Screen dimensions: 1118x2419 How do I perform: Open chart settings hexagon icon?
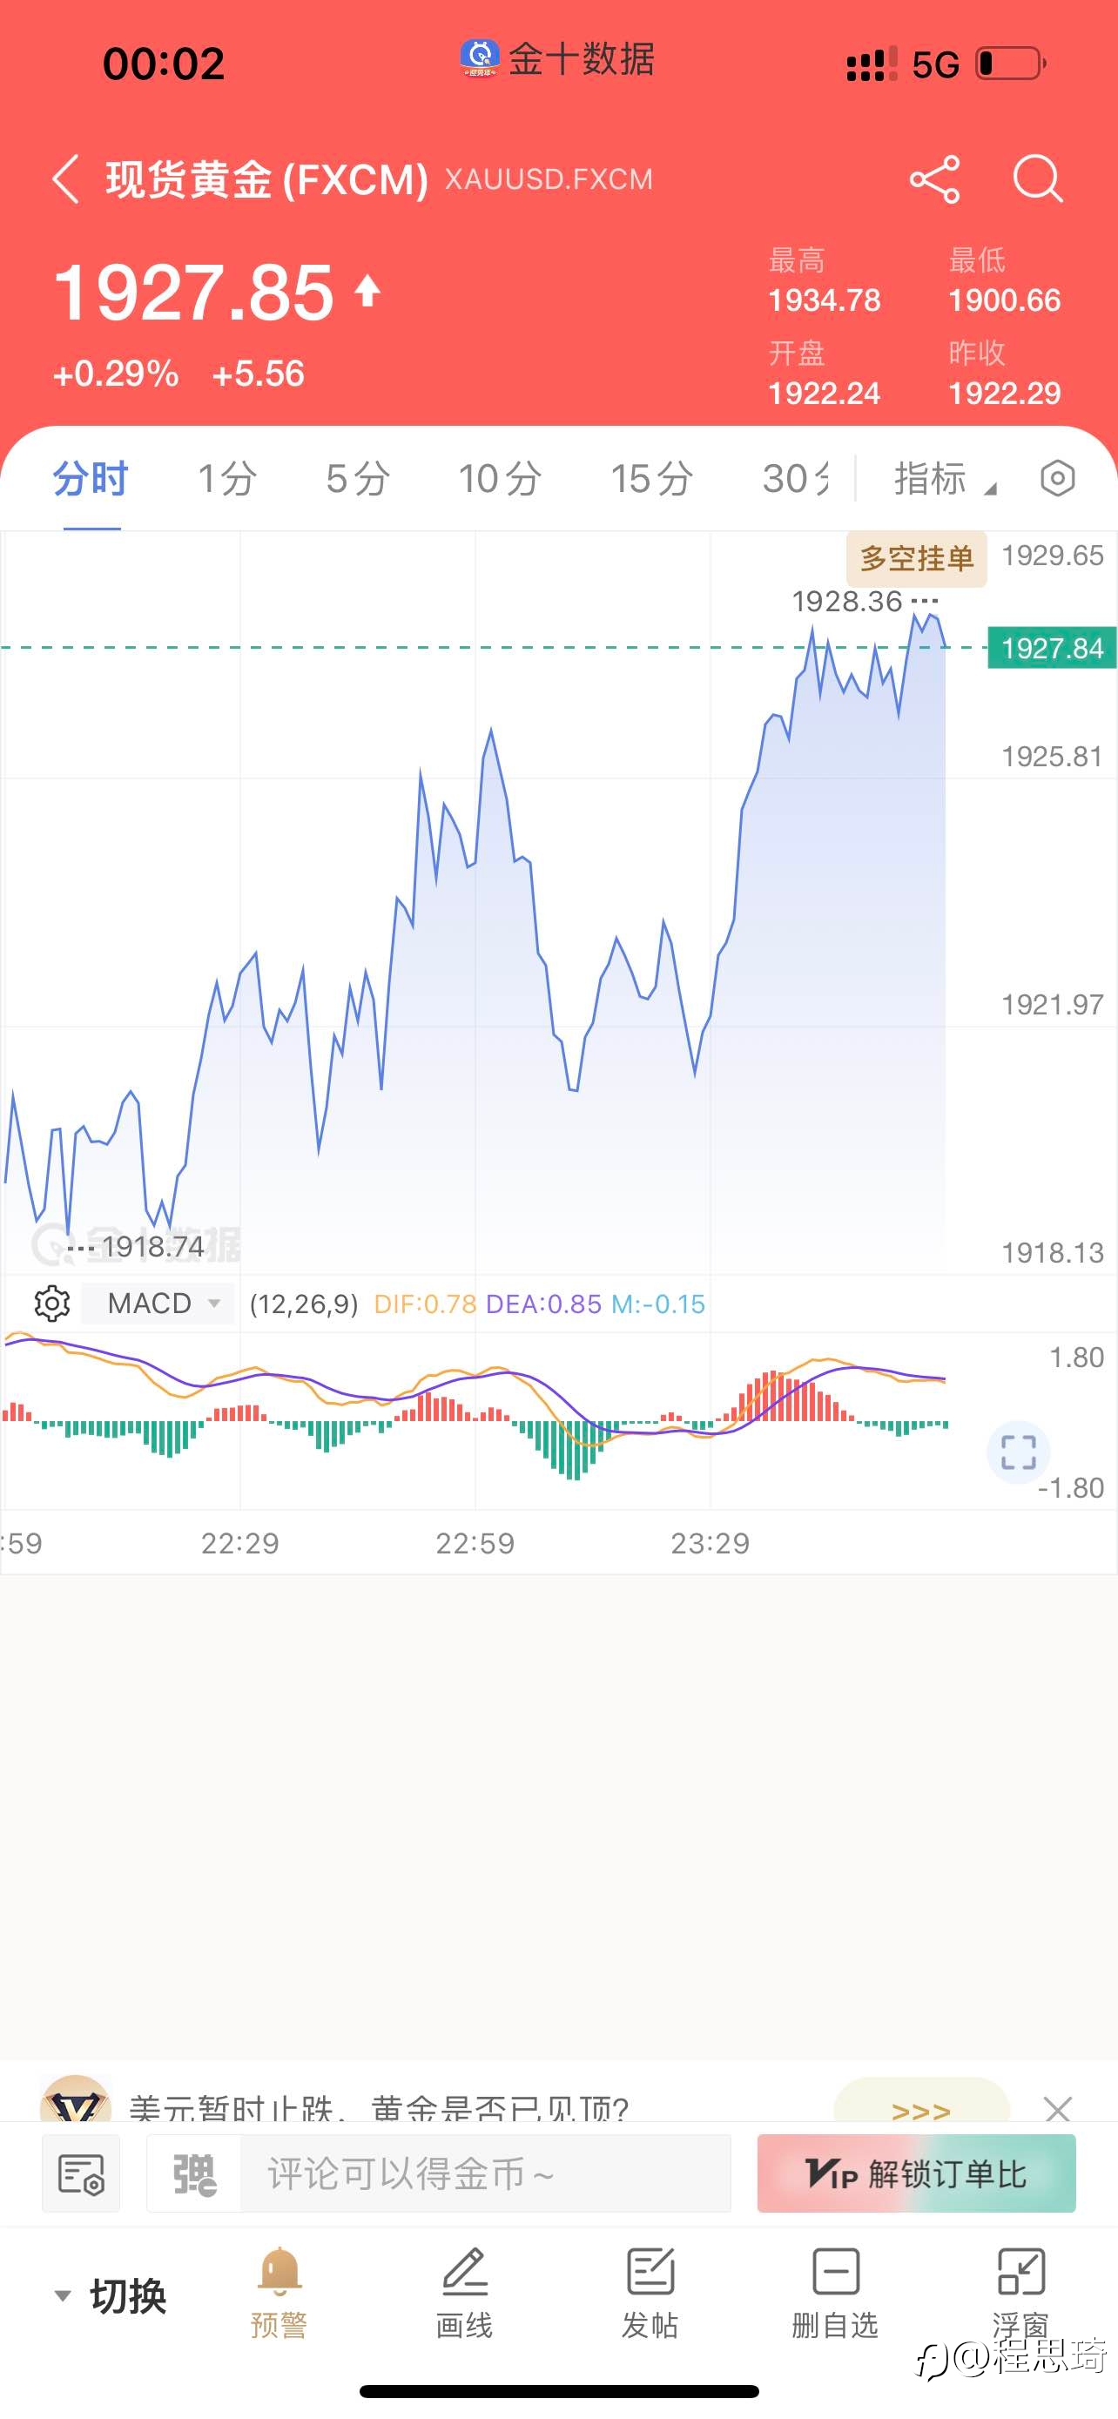click(x=1057, y=478)
